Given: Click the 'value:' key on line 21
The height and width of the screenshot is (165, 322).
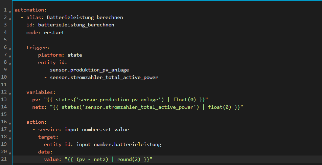Looking at the screenshot, I should coord(53,160).
